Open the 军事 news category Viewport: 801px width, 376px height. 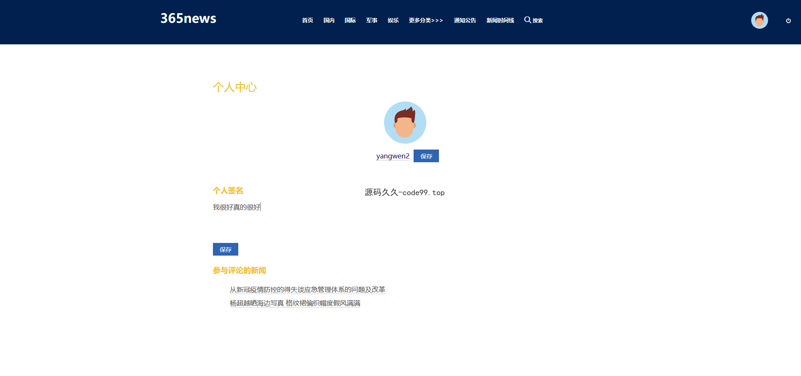coord(372,20)
